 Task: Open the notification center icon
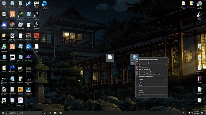coord(202,113)
